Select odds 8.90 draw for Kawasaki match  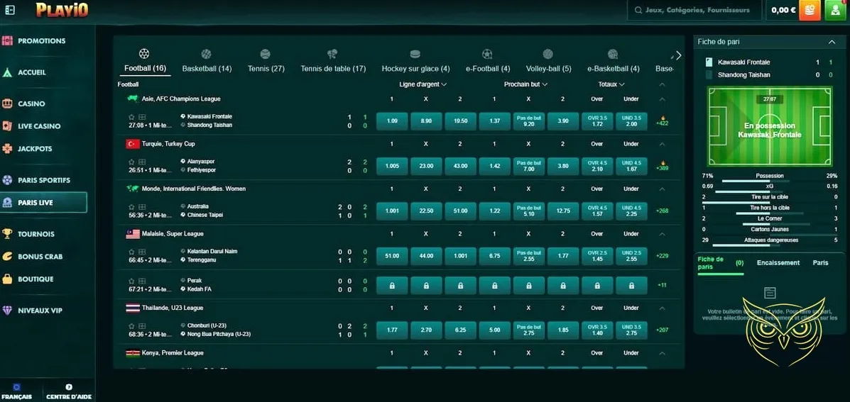coord(426,121)
